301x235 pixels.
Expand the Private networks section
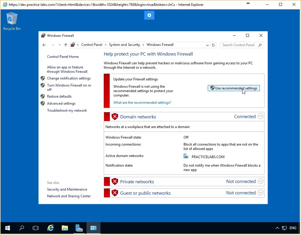(x=260, y=181)
